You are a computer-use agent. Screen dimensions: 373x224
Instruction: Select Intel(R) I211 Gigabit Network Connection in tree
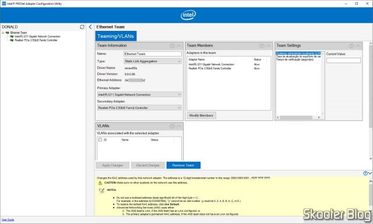(x=37, y=37)
